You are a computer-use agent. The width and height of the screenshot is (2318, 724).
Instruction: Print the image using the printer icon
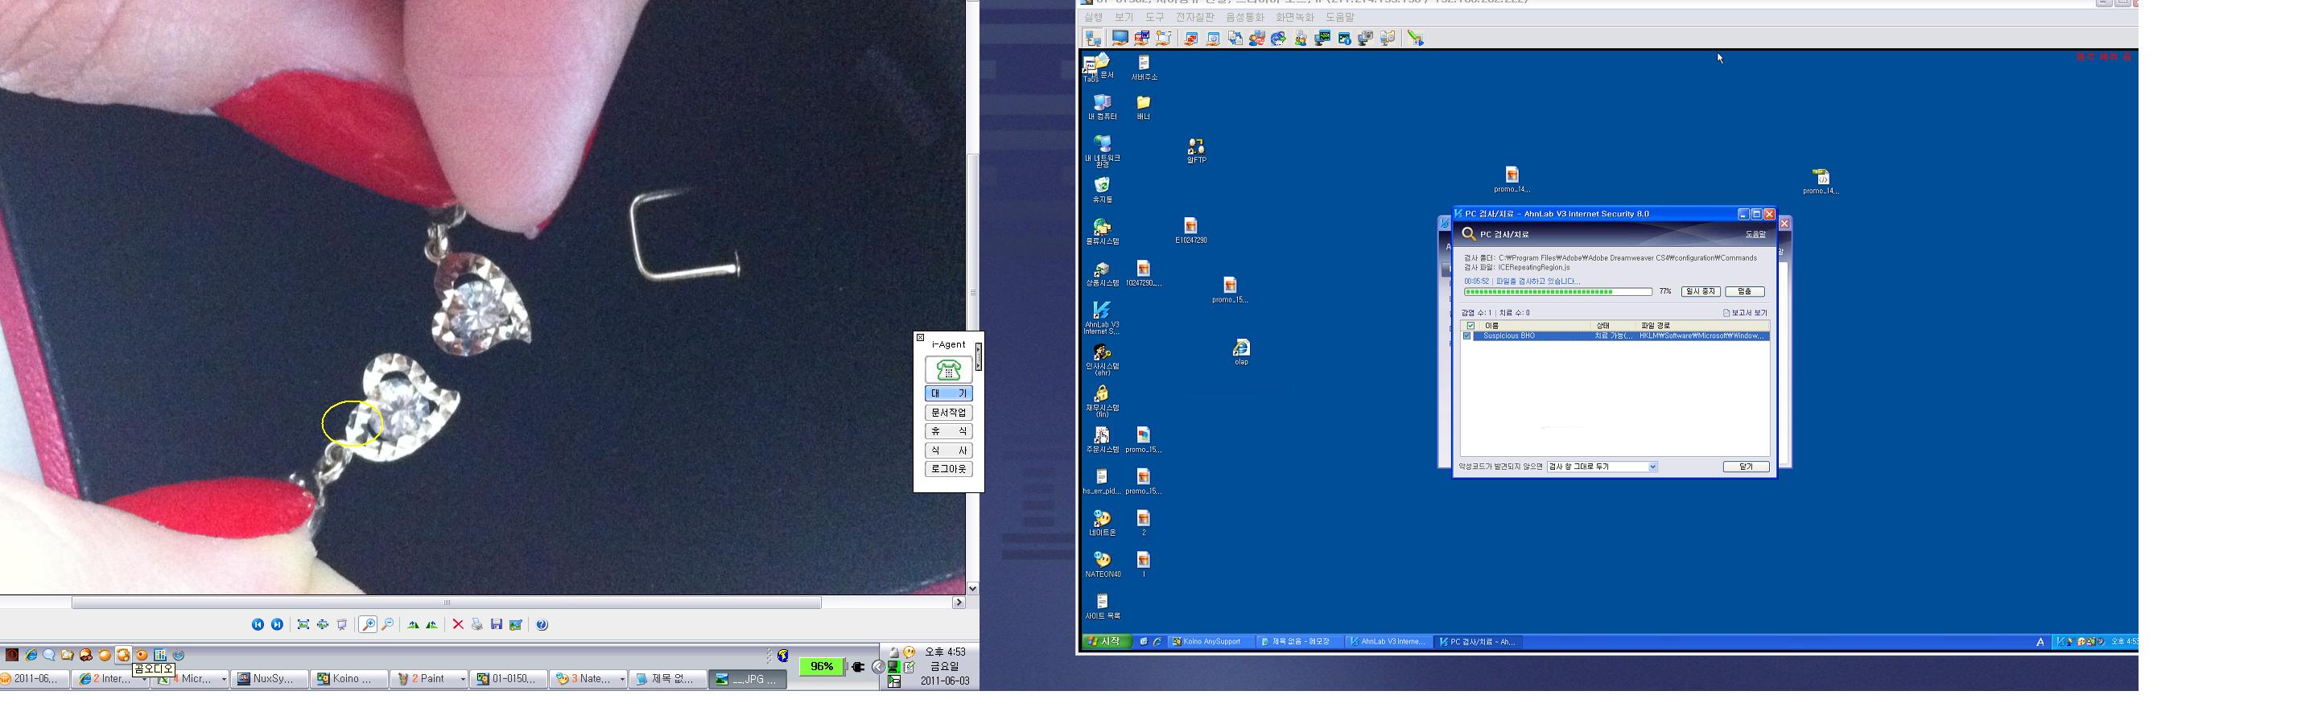(x=477, y=625)
